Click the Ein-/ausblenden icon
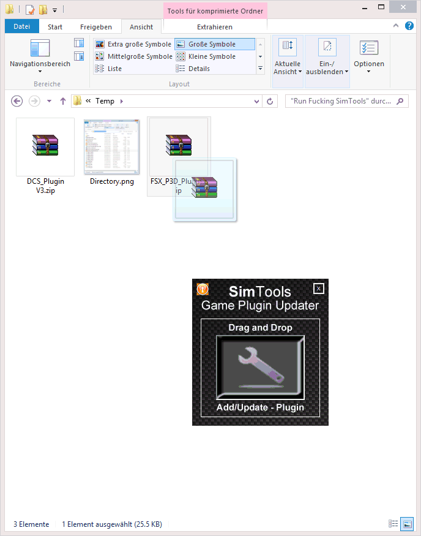The width and height of the screenshot is (421, 536). pyautogui.click(x=327, y=47)
